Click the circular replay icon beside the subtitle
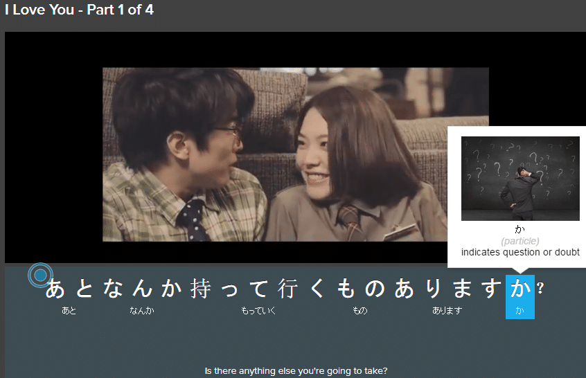 pos(40,276)
